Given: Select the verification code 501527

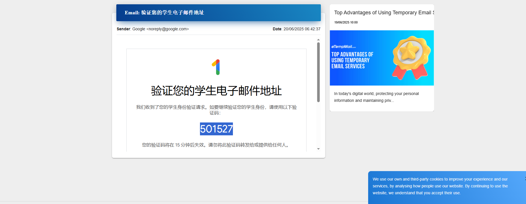Looking at the screenshot, I should point(216,129).
